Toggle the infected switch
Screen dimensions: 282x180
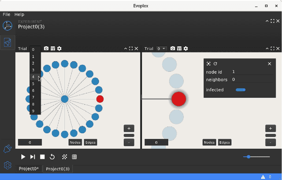tap(241, 90)
